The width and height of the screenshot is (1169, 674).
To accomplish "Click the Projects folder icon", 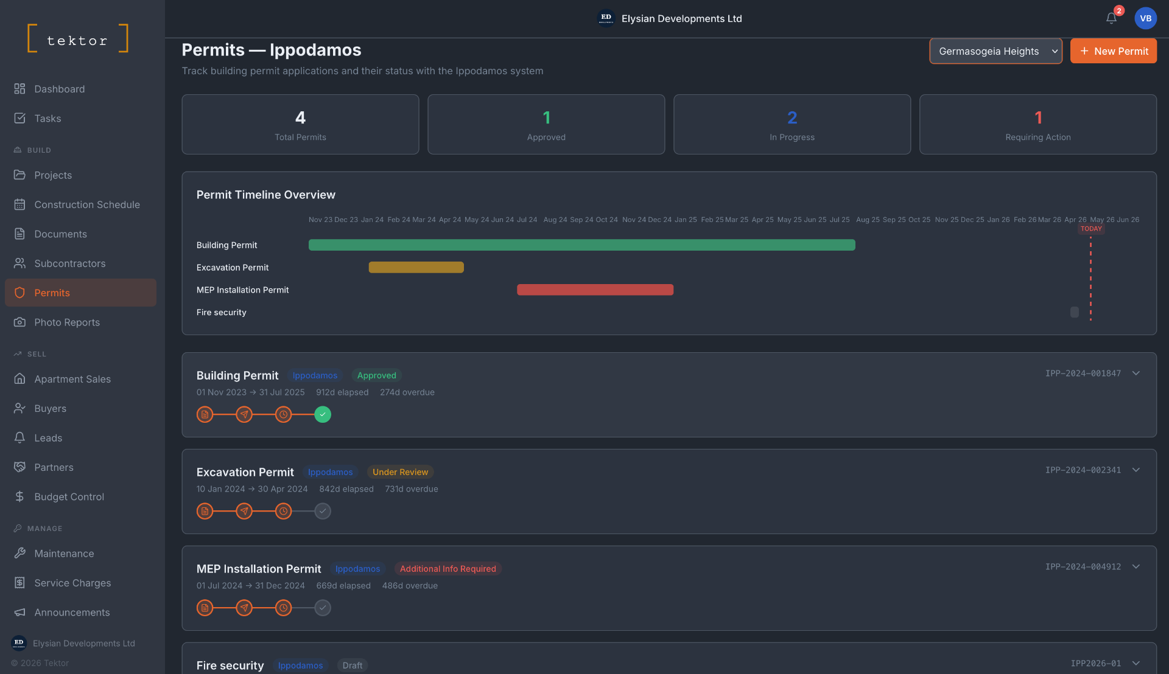I will pos(19,175).
